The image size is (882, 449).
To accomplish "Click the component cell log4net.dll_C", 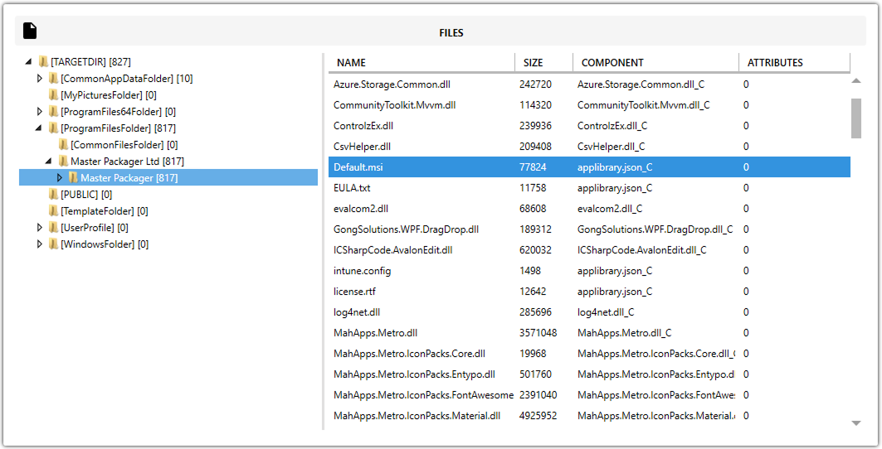I will (606, 312).
